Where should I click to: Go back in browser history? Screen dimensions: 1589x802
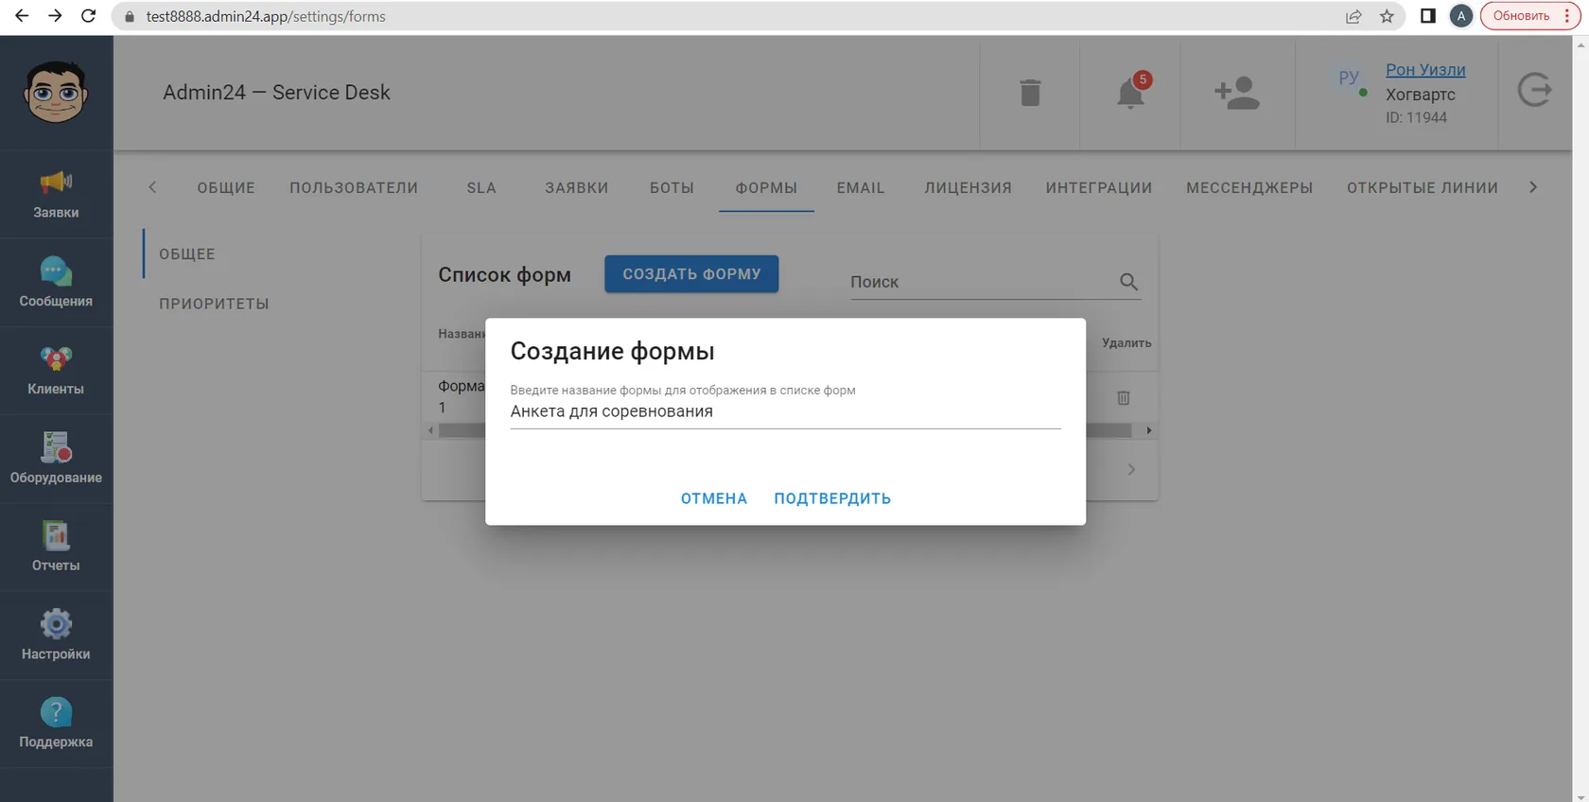[22, 16]
